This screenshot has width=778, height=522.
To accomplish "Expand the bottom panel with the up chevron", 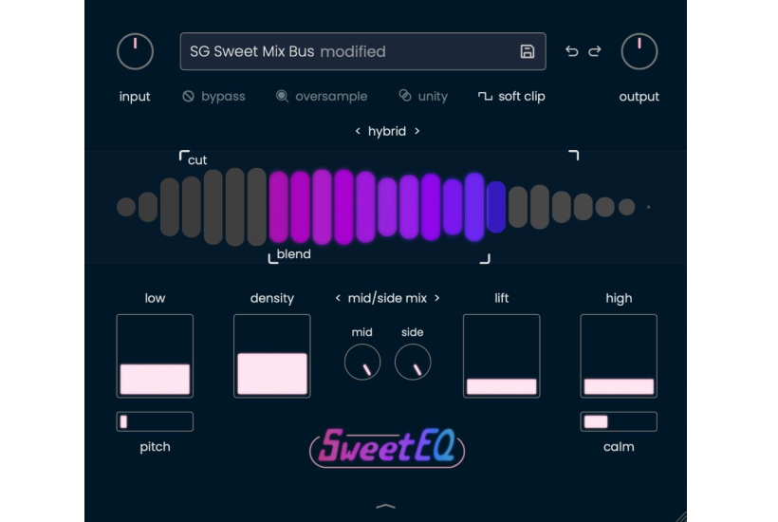I will [x=385, y=506].
